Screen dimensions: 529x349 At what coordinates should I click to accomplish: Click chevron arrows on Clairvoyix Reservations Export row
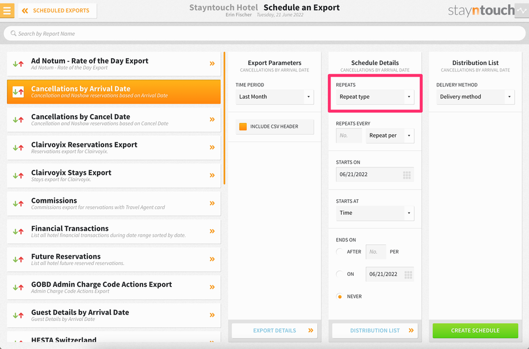212,147
